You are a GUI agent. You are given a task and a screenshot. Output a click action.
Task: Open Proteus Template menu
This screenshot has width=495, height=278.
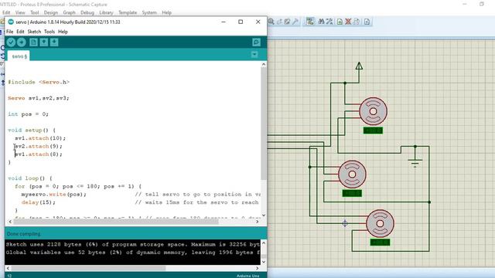(x=128, y=12)
